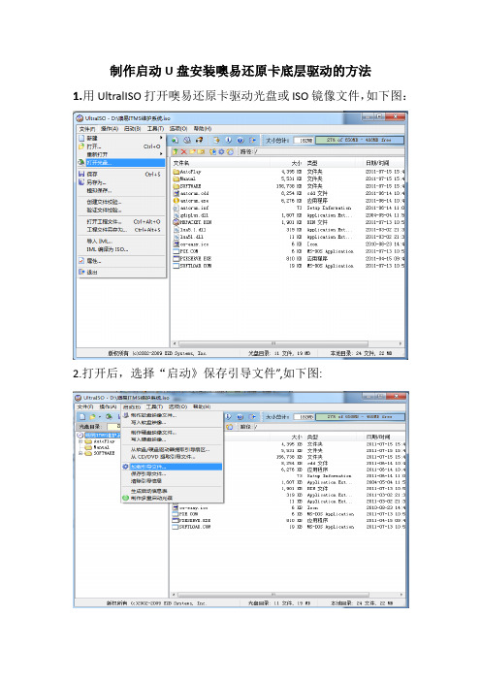The image size is (481, 681).
Task: Click the red X delete icon in toolbar
Action: point(183,151)
